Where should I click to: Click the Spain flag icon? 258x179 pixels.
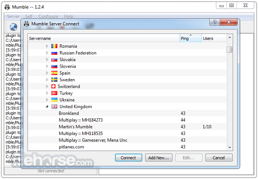coord(54,73)
